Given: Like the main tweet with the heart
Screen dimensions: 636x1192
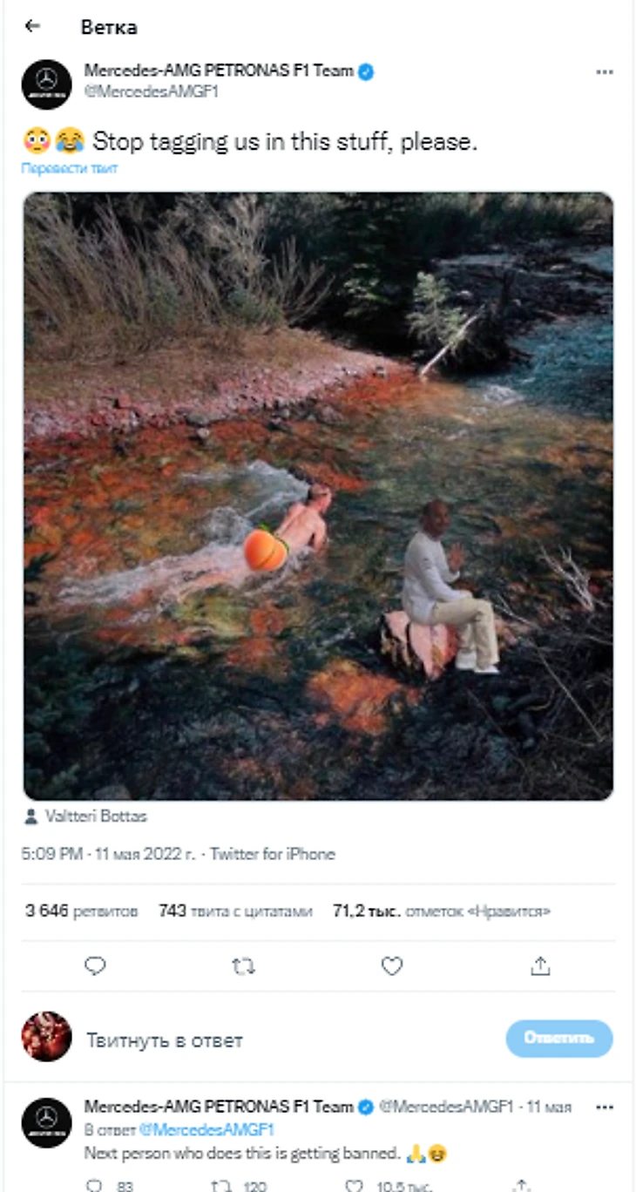Looking at the screenshot, I should click(392, 965).
